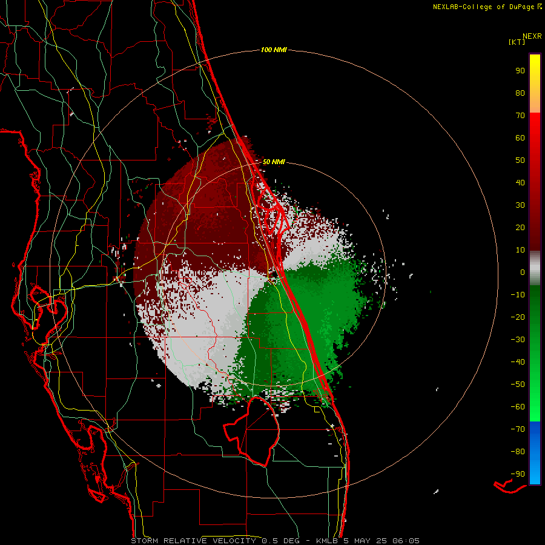Click the -40 value on the velocity scale

coord(518,362)
